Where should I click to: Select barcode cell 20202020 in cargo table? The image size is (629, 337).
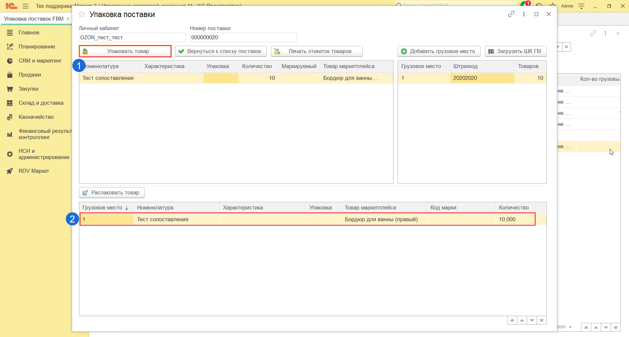coord(482,78)
